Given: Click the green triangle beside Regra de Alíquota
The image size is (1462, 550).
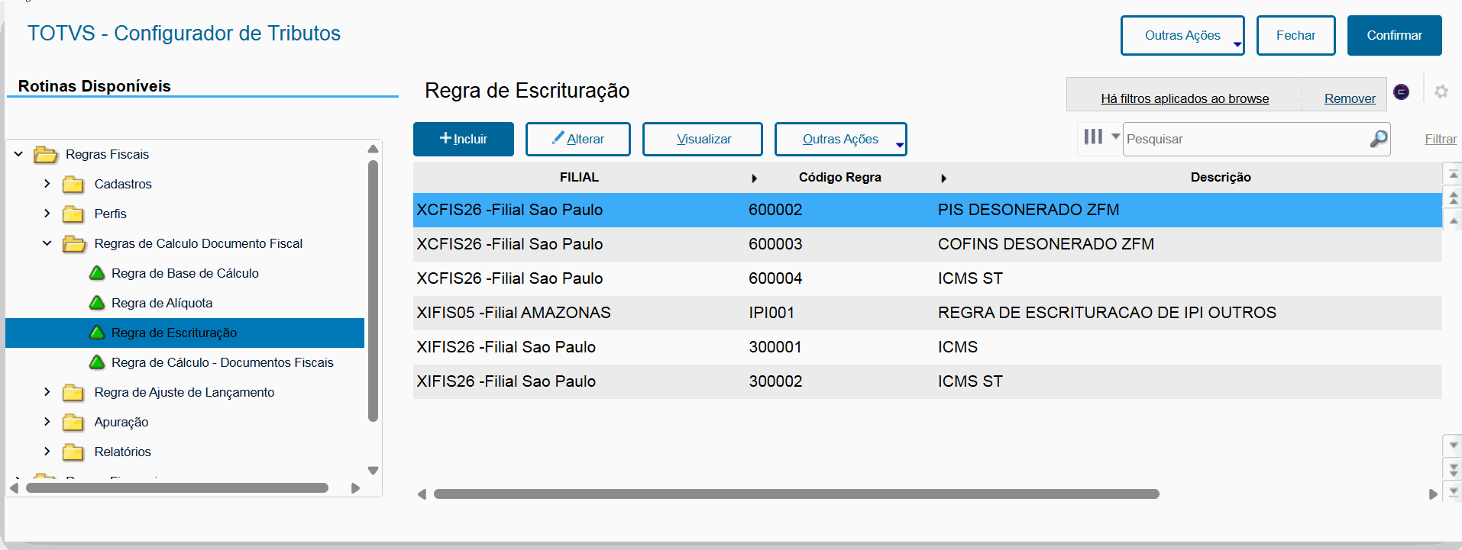Looking at the screenshot, I should (x=97, y=303).
